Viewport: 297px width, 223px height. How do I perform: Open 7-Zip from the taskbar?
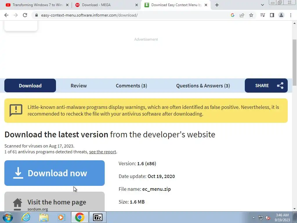98,217
